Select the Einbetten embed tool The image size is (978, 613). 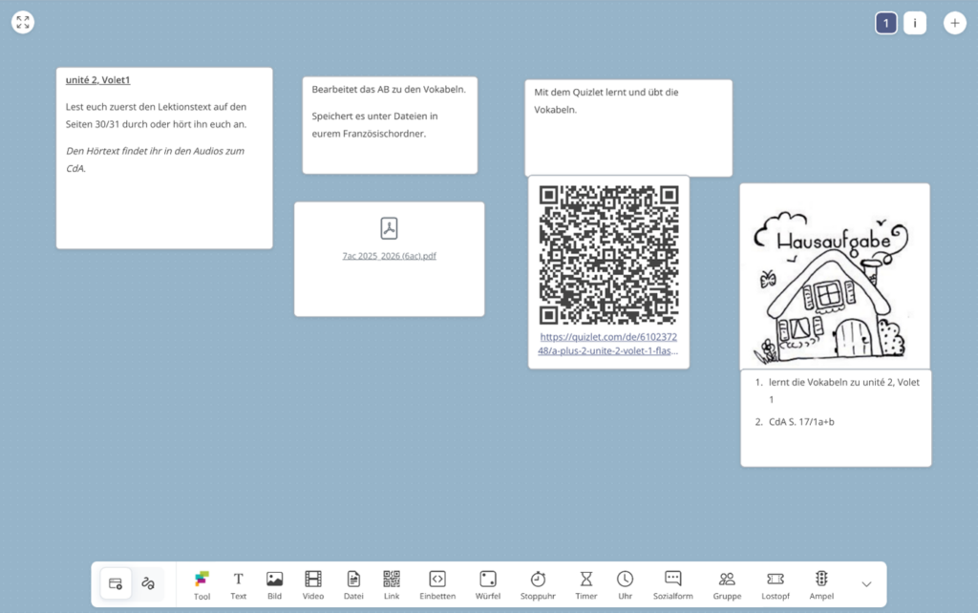click(x=436, y=584)
